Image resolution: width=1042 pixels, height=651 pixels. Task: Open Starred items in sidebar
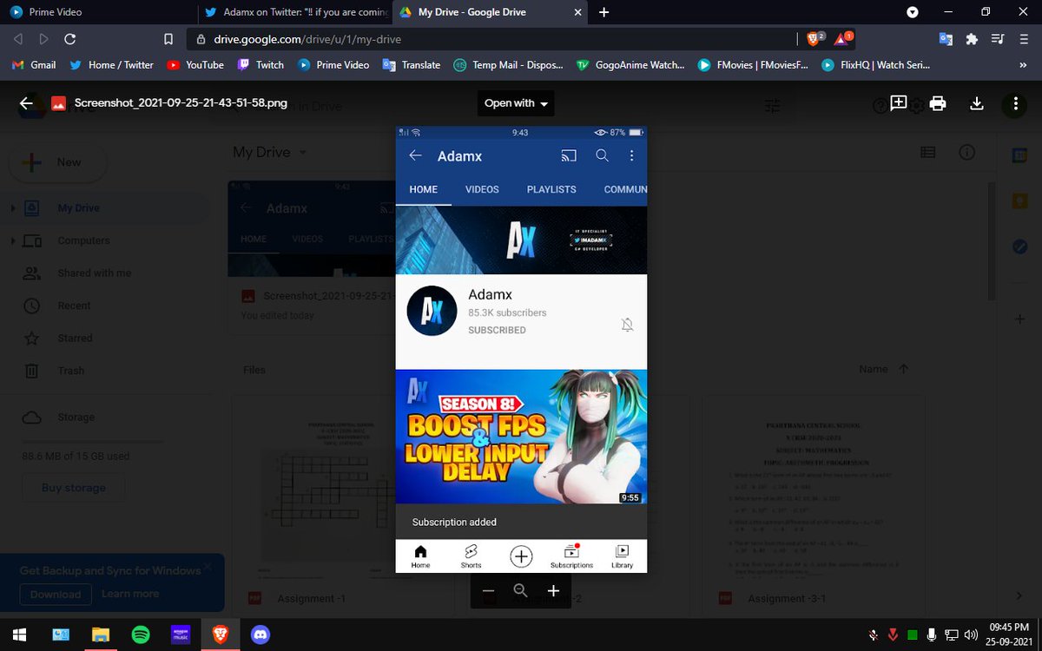click(75, 339)
